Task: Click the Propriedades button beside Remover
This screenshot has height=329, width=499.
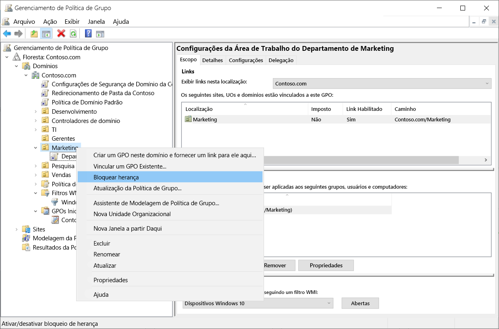Action: 326,265
